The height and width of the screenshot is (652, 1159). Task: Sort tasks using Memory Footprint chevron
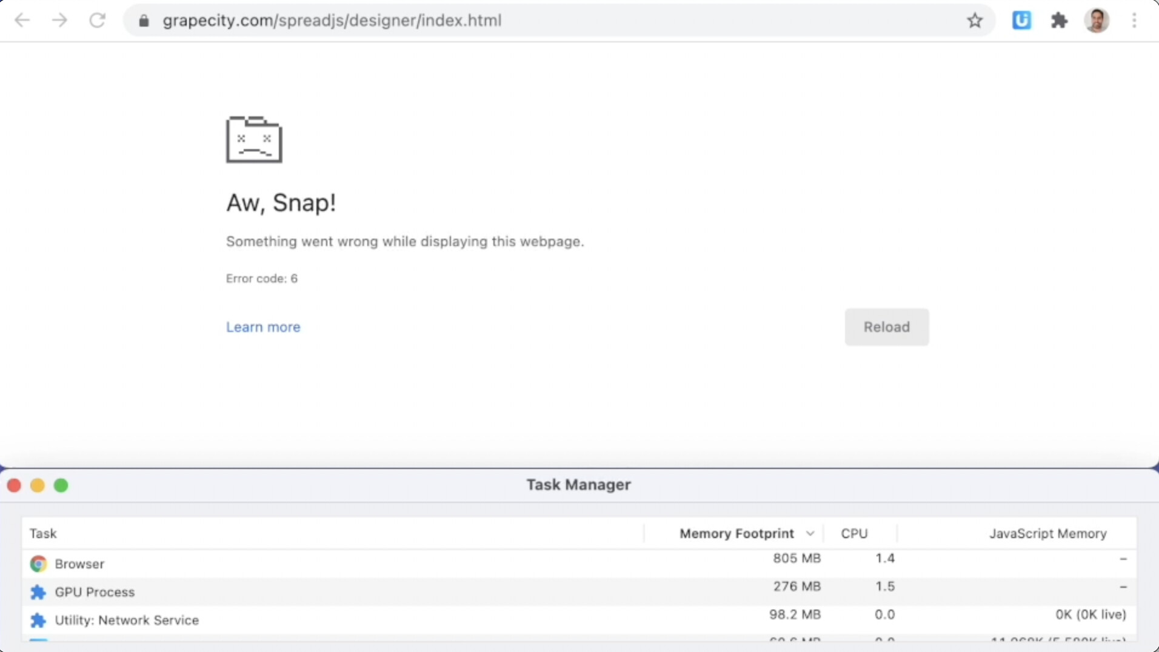810,534
